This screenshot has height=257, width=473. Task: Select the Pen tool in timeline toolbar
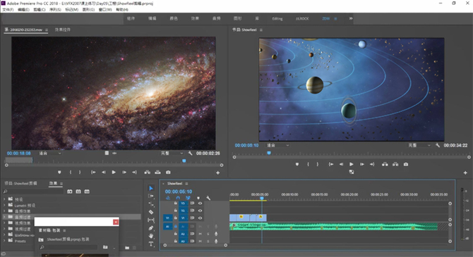pyautogui.click(x=151, y=228)
